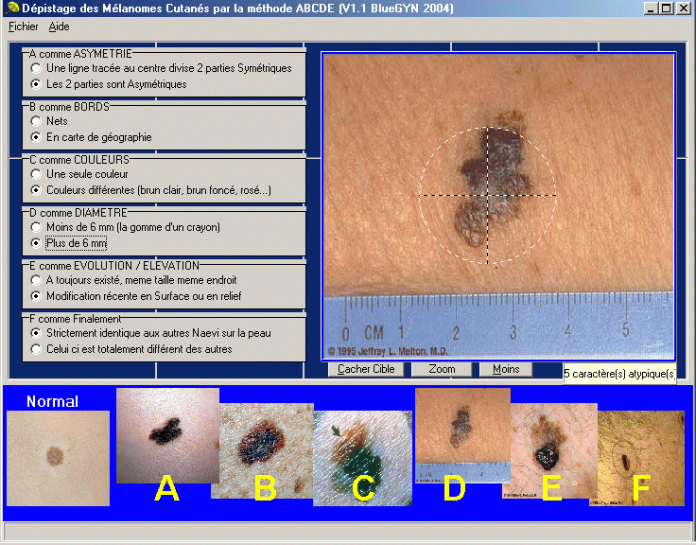Screen dimensions: 696x545
Task: Select example thumbnail D diameter
Action: (x=462, y=435)
